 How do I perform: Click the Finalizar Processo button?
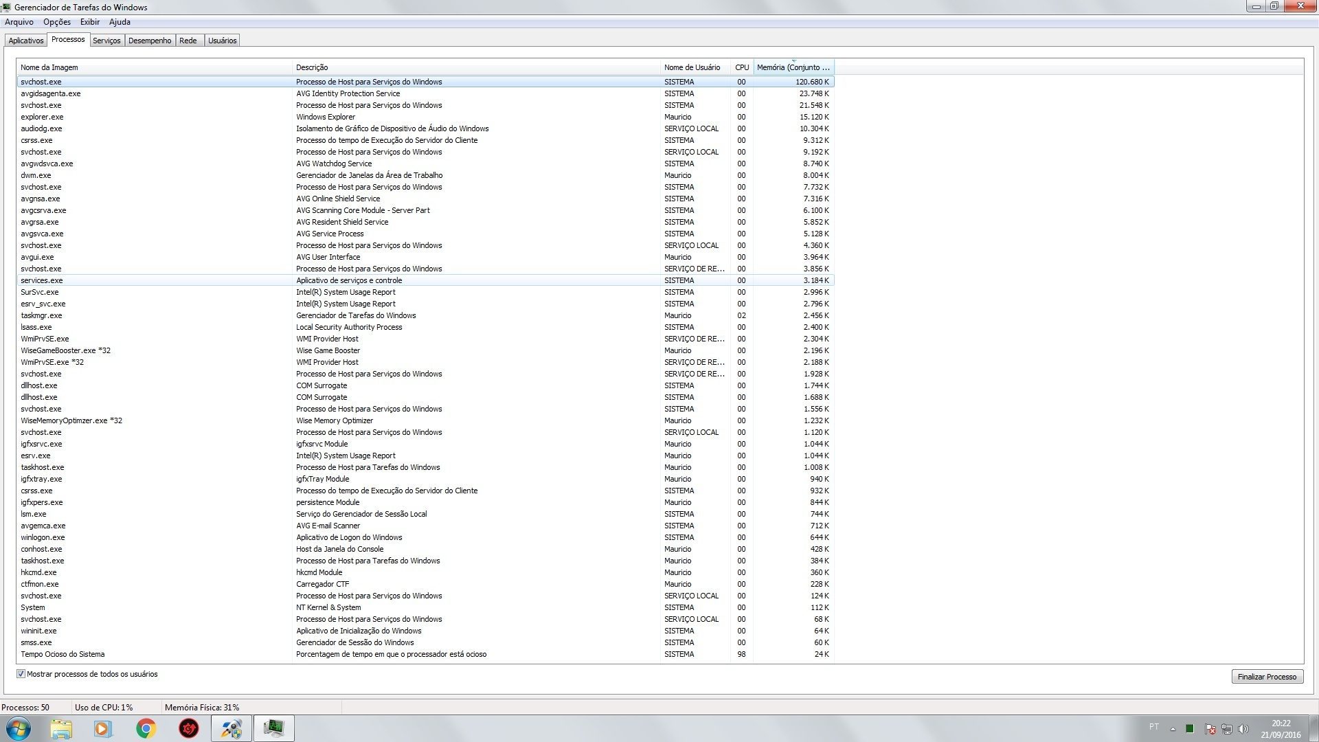[1267, 677]
